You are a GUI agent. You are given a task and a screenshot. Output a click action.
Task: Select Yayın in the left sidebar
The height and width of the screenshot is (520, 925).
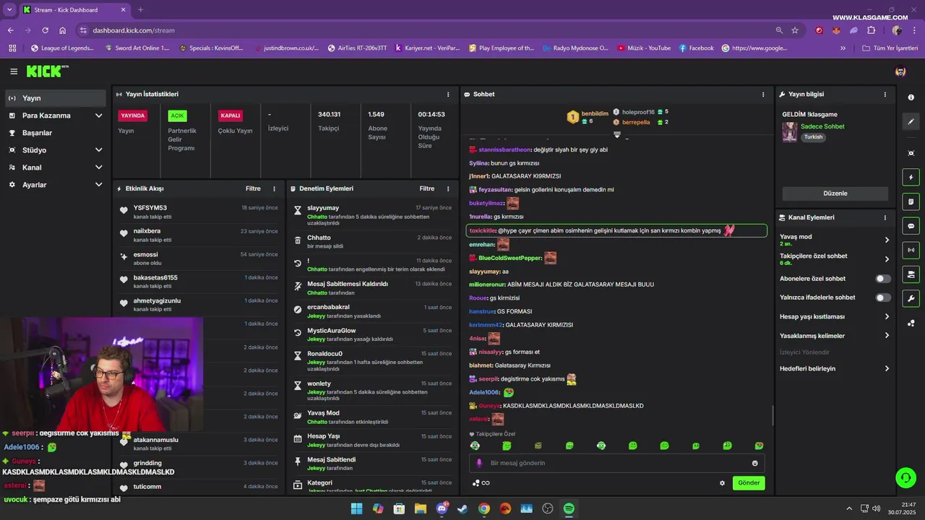click(x=55, y=98)
